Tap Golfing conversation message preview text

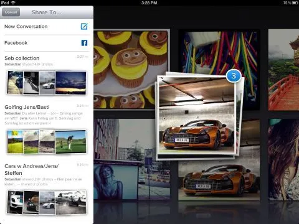(44, 118)
